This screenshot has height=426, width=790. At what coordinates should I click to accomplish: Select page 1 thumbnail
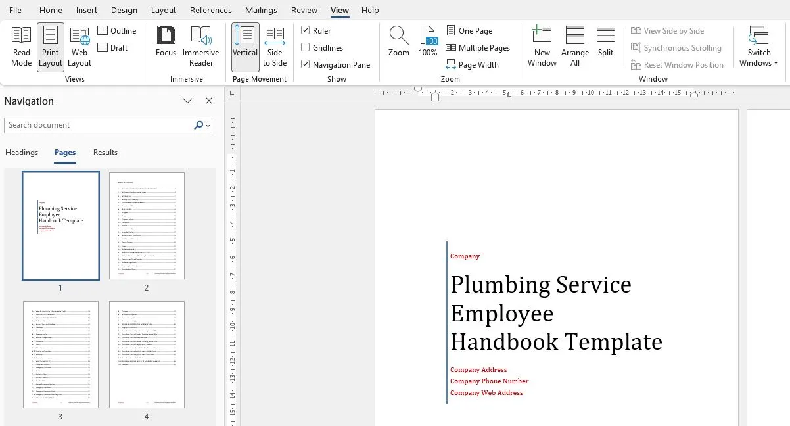[x=60, y=225]
